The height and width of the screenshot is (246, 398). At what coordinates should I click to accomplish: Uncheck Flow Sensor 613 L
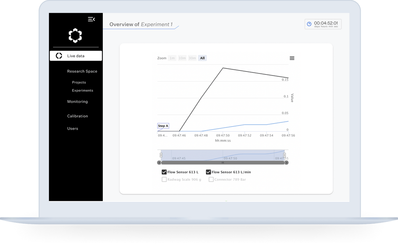tap(164, 172)
